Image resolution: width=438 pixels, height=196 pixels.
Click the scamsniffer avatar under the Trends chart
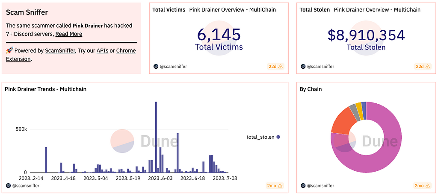point(9,186)
